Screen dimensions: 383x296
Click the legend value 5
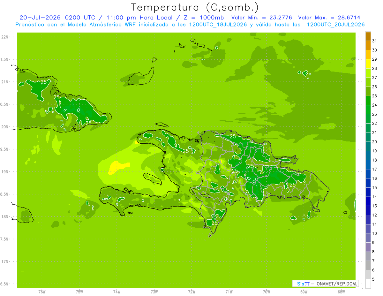(373, 279)
